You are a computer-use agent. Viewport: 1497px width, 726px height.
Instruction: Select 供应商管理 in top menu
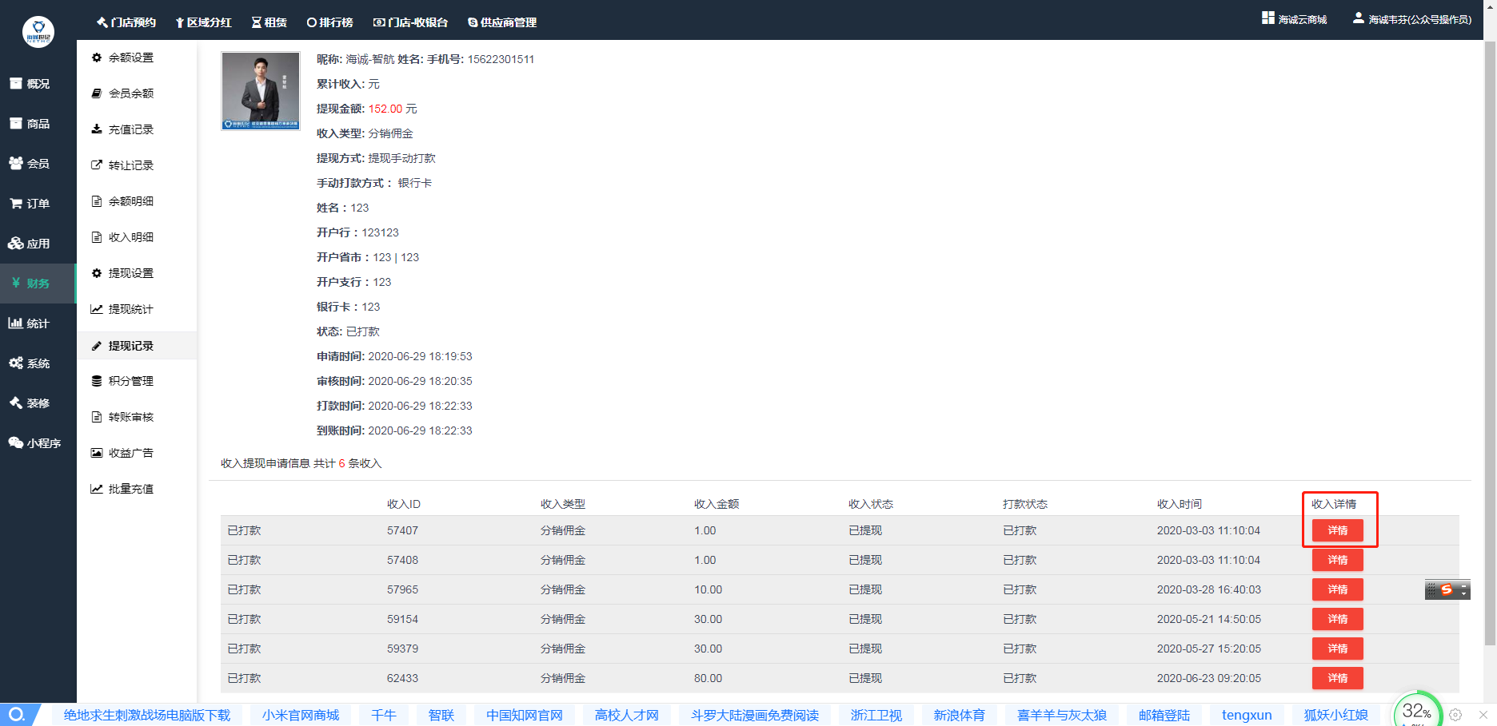point(502,22)
